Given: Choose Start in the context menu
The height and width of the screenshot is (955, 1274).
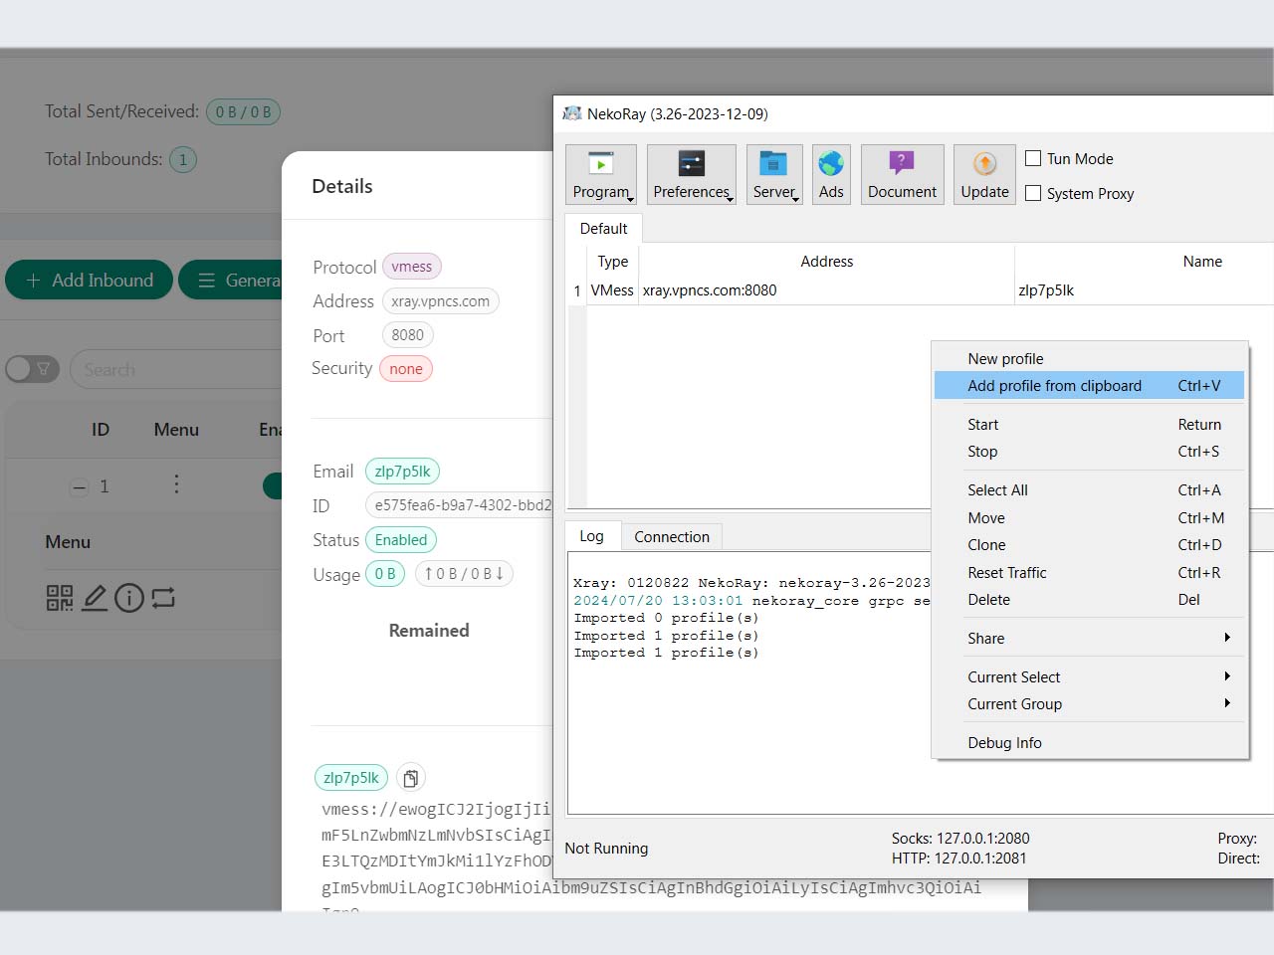Looking at the screenshot, I should 1090,425.
